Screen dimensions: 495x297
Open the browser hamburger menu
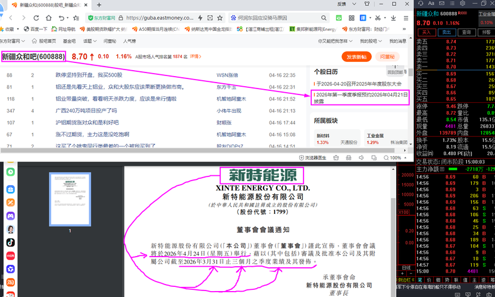406,18
